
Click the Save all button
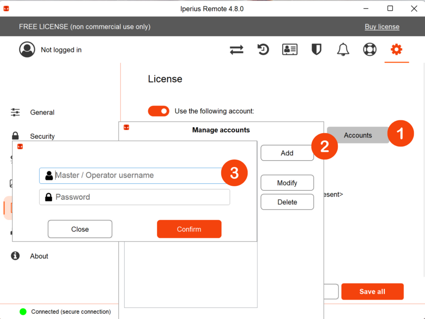click(372, 292)
